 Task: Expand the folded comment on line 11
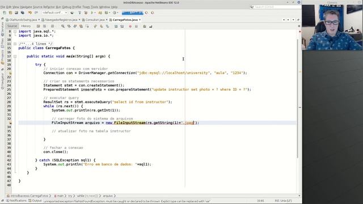tap(15, 44)
